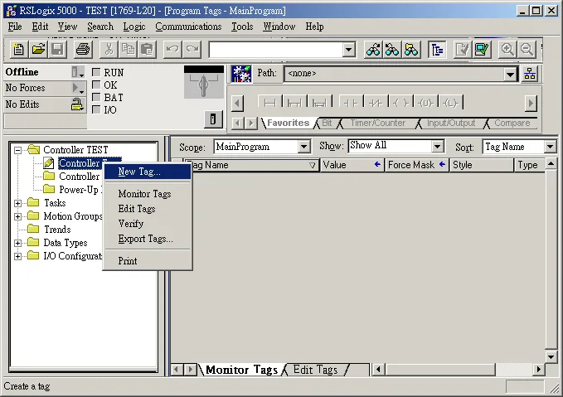
Task: Click the Cut scissors icon
Action: (x=109, y=49)
